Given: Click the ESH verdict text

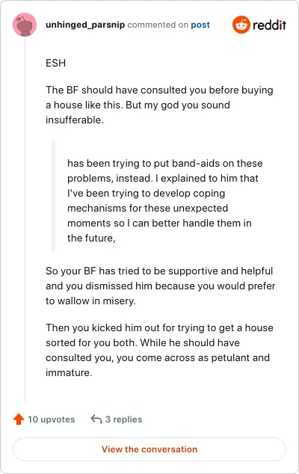Looking at the screenshot, I should click(55, 63).
